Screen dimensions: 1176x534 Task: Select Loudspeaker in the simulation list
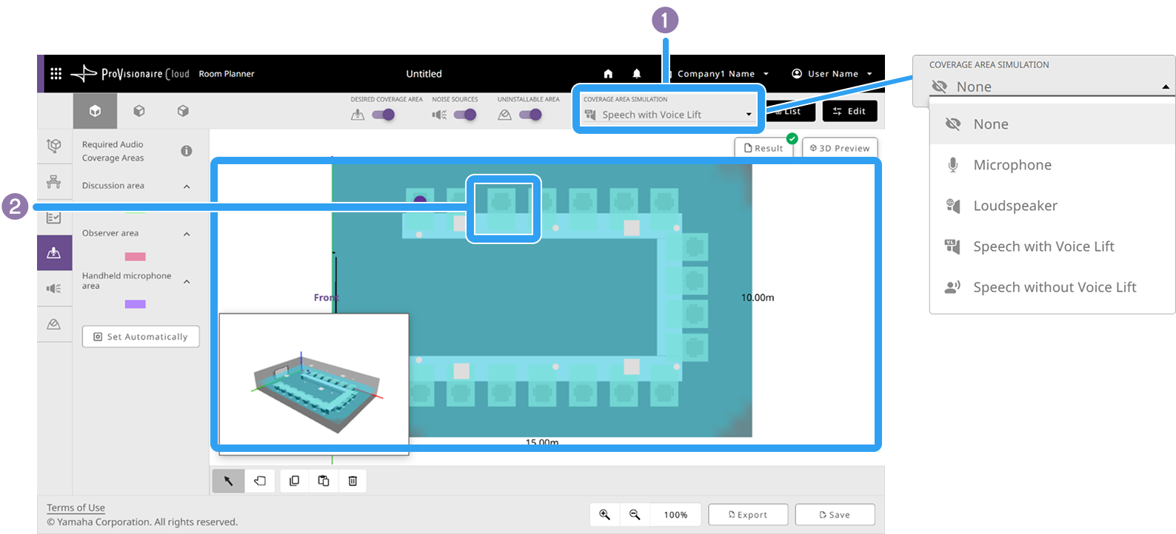(x=1052, y=206)
